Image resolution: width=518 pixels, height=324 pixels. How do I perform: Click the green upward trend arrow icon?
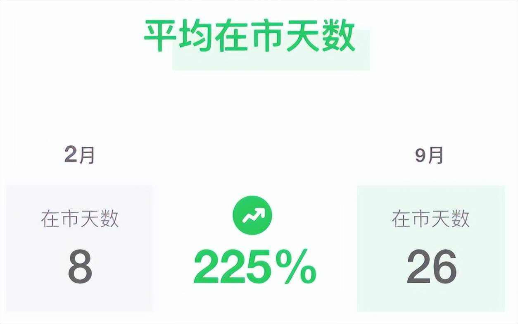(x=252, y=216)
